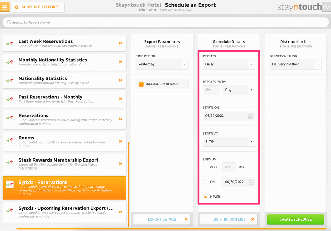This screenshot has height=231, width=331.
Task: Open the Delivery Method dropdown
Action: 295,64
